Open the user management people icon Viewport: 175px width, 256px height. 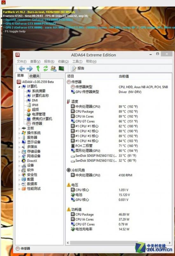[53, 69]
